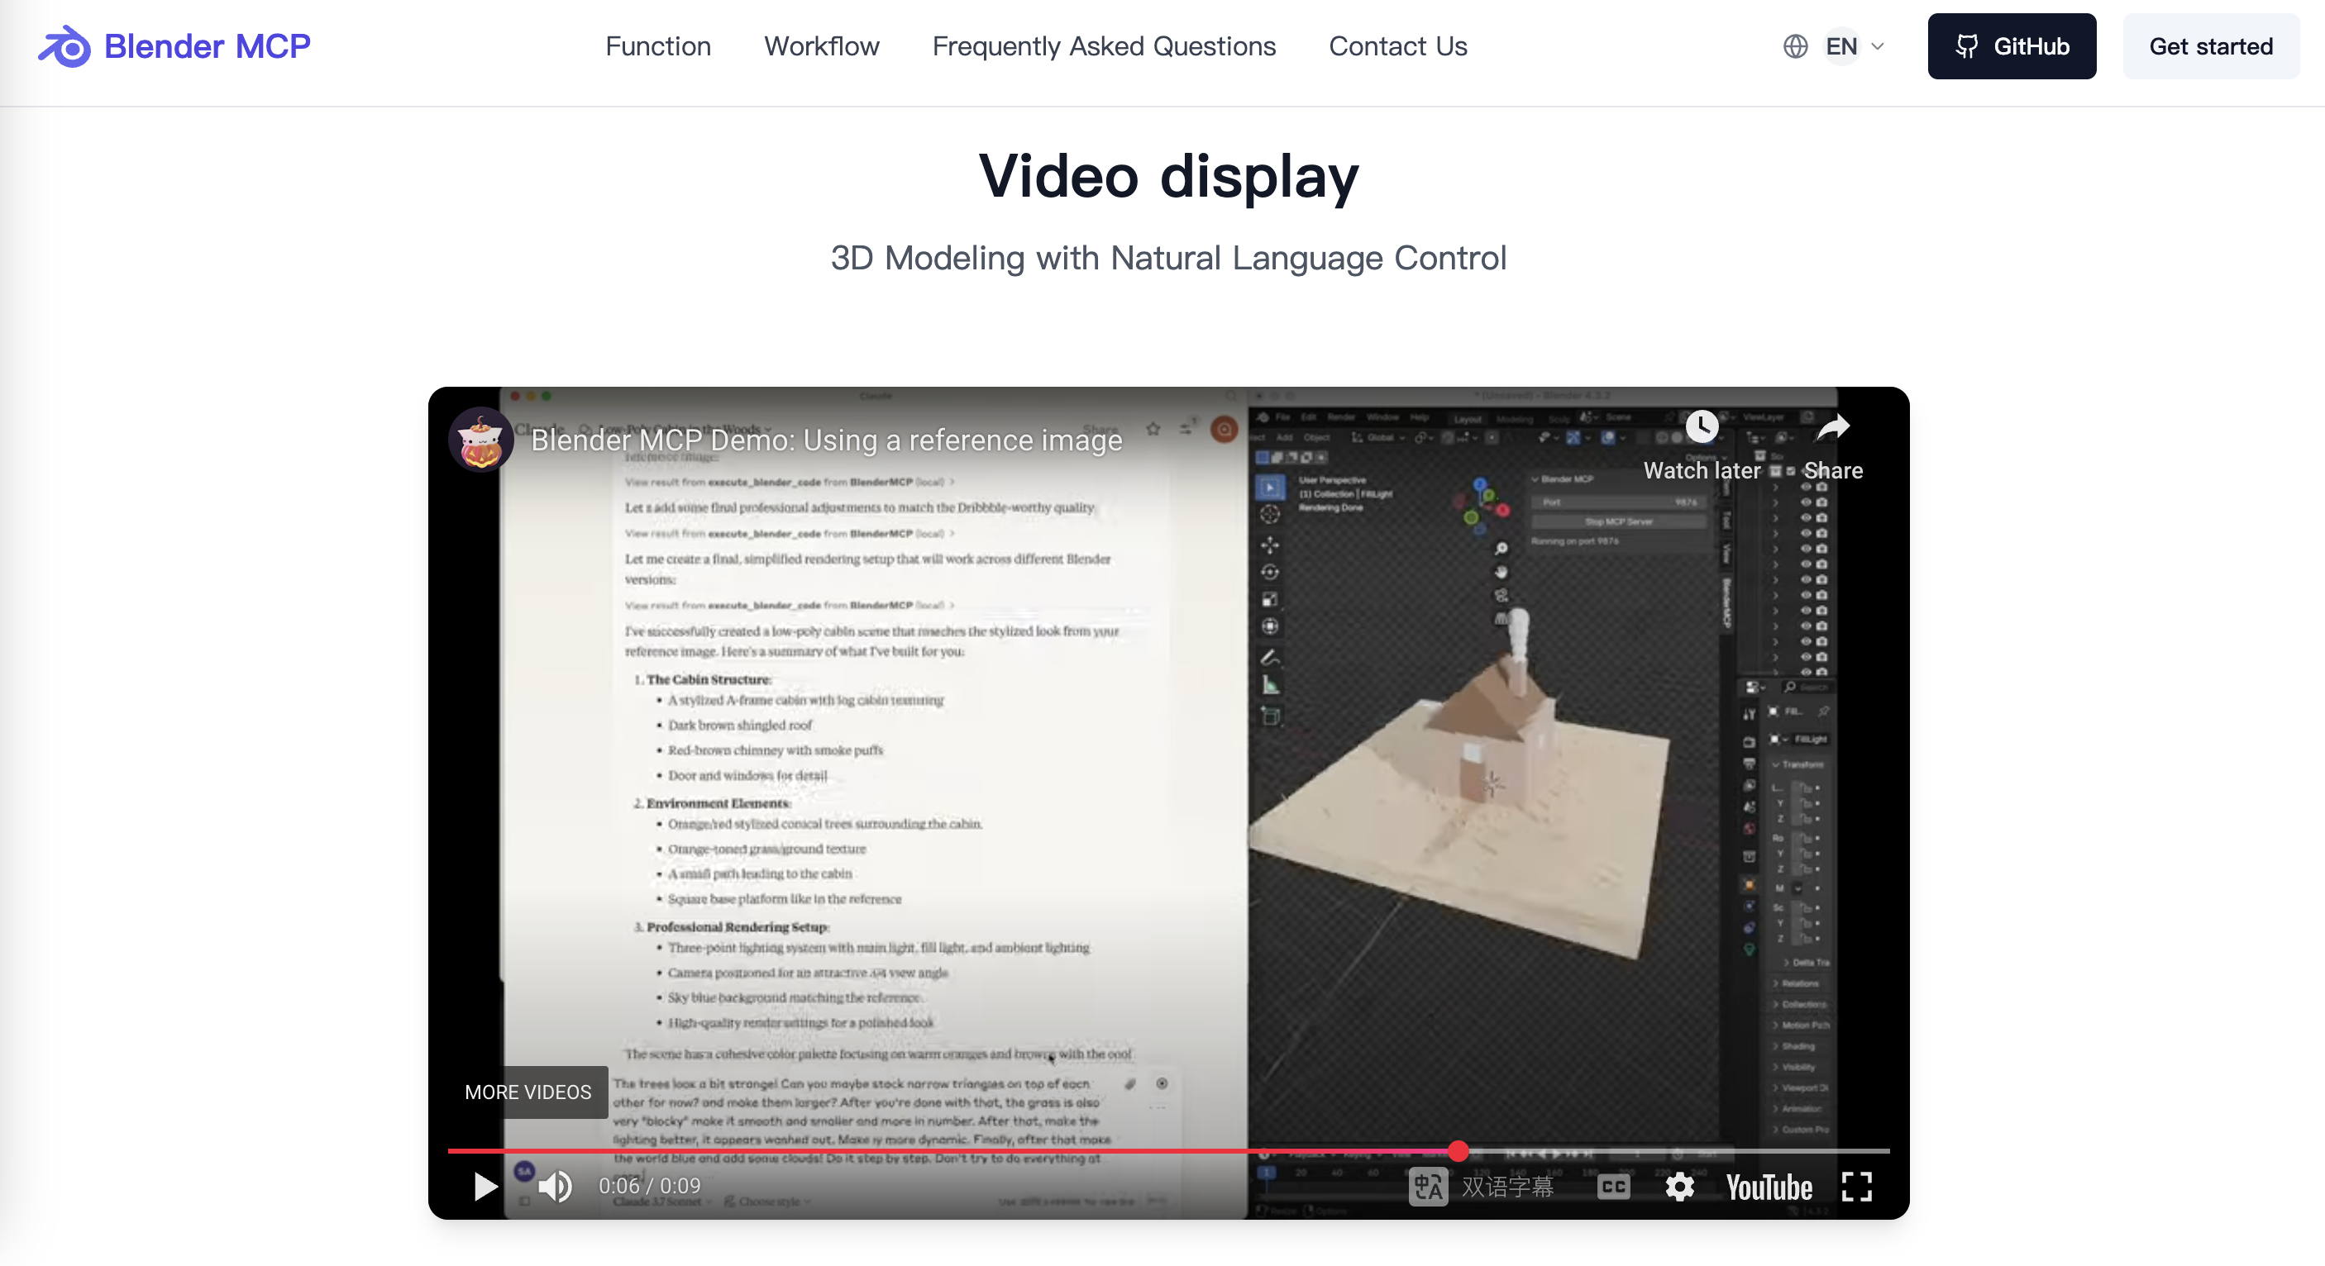
Task: Click the Share arrow icon
Action: [1833, 426]
